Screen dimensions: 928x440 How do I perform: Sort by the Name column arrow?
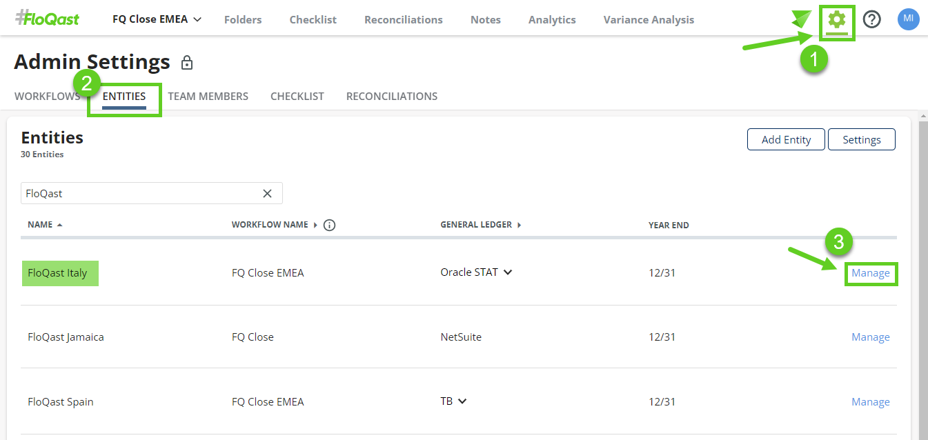coord(60,225)
